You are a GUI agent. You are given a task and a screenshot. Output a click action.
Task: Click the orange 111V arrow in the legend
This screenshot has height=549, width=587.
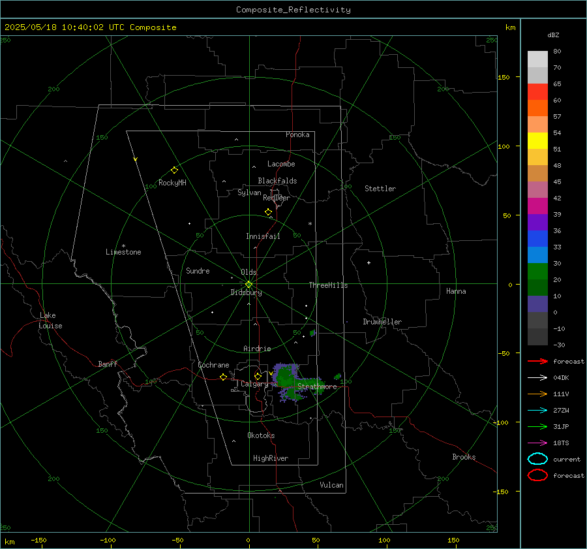537,394
